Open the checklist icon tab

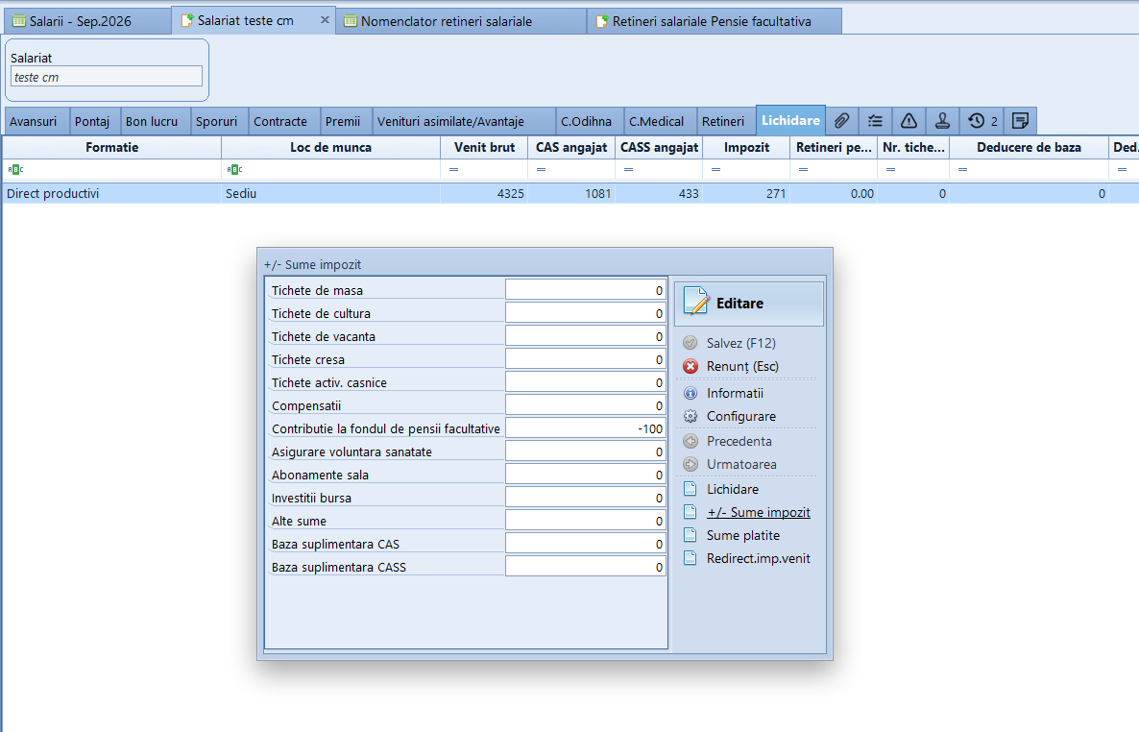(875, 121)
